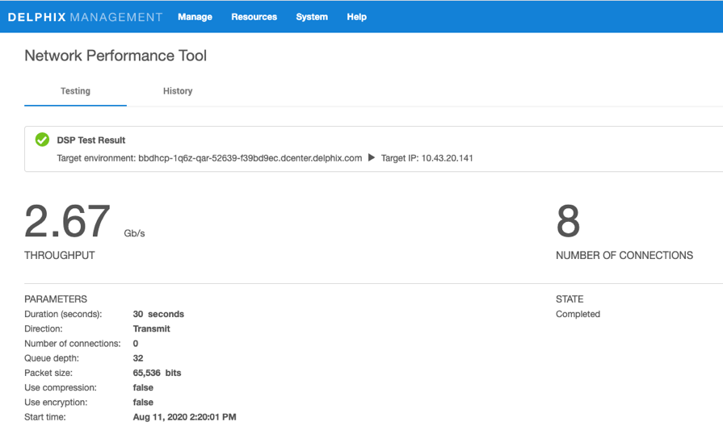Click the 2.67 throughput value

[x=67, y=222]
